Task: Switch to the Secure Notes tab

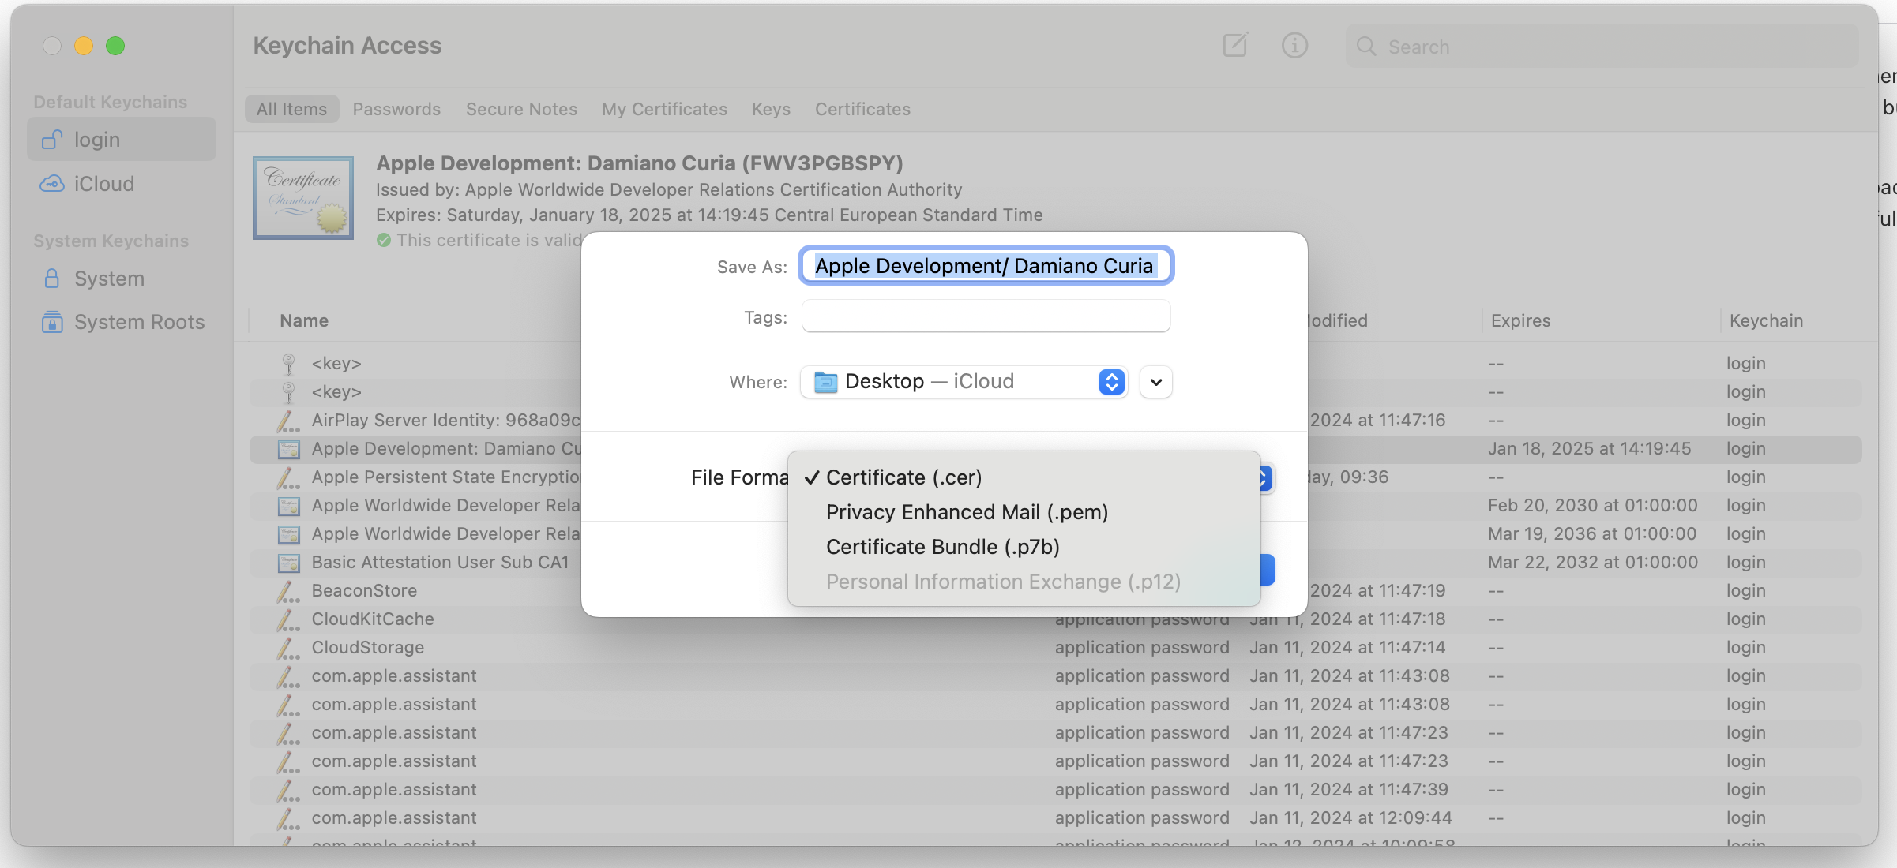Action: 521,109
